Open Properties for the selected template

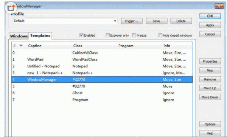pos(210,62)
